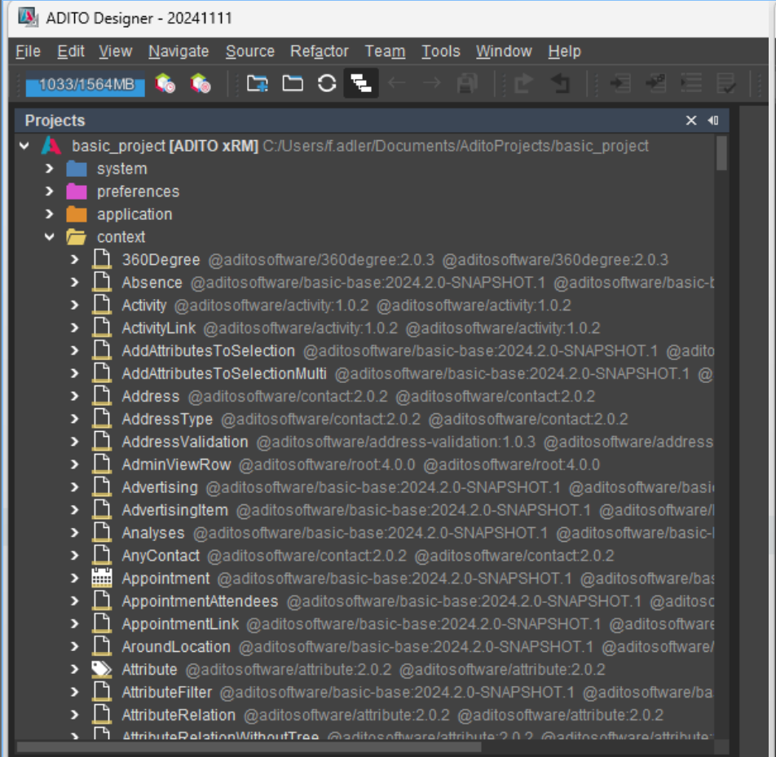
Task: Open the Navigate menu
Action: click(x=178, y=51)
